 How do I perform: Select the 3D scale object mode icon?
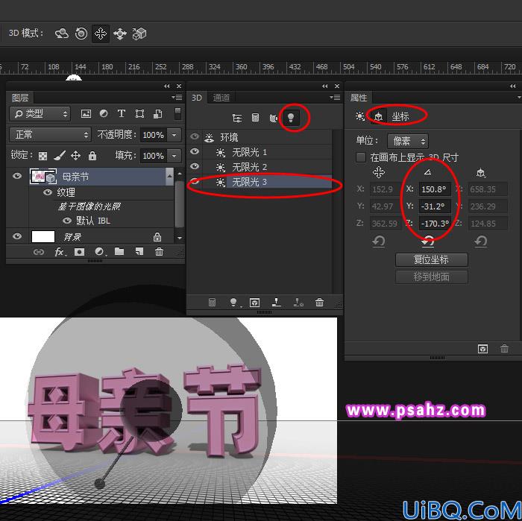[x=139, y=34]
